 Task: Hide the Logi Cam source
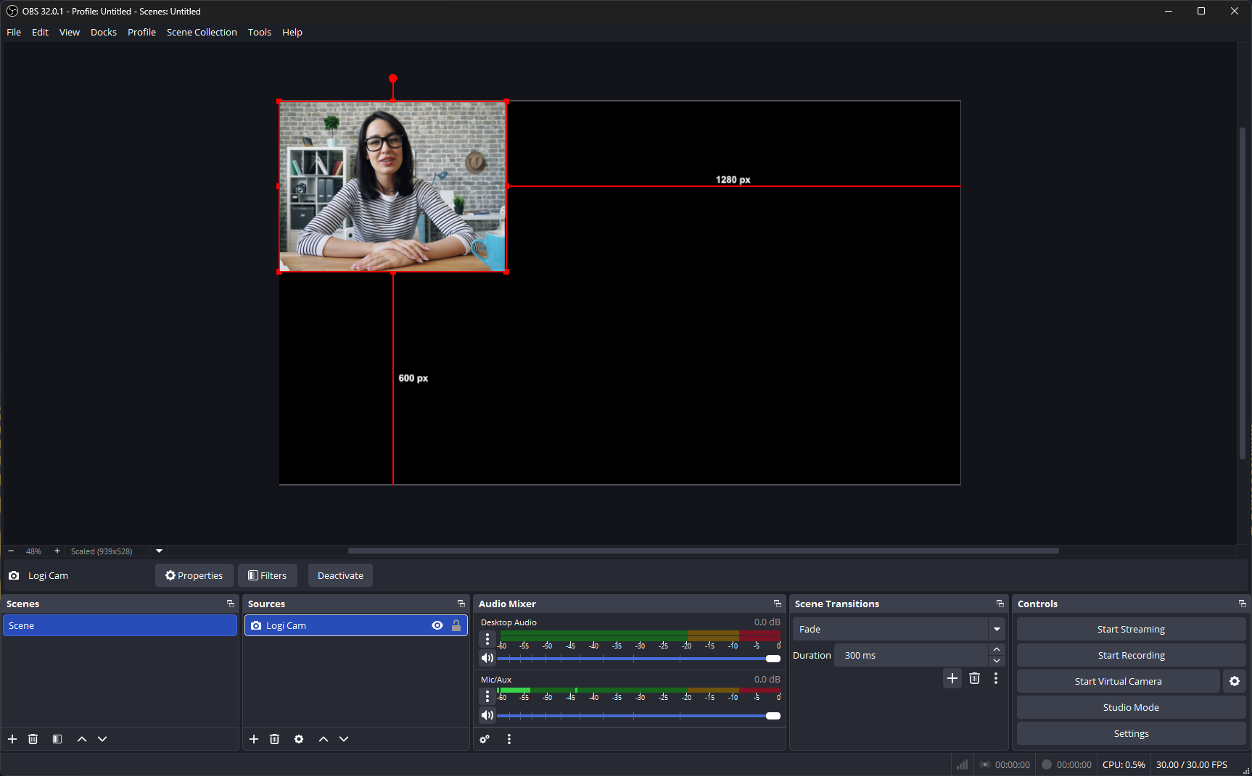click(x=437, y=625)
